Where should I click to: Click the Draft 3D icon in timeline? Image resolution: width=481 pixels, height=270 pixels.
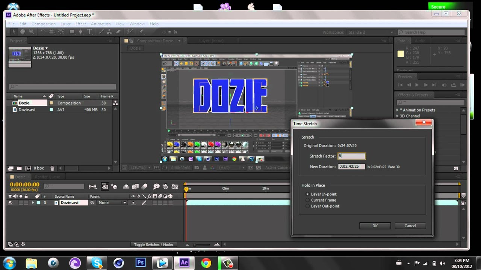tap(114, 186)
